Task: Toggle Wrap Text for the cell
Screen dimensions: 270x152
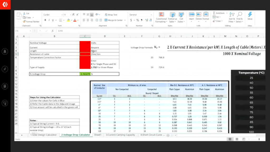Action: pyautogui.click(x=111, y=15)
